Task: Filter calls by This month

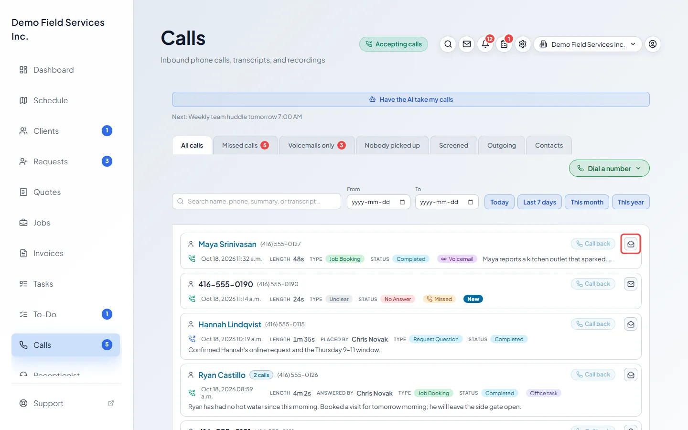Action: click(587, 202)
